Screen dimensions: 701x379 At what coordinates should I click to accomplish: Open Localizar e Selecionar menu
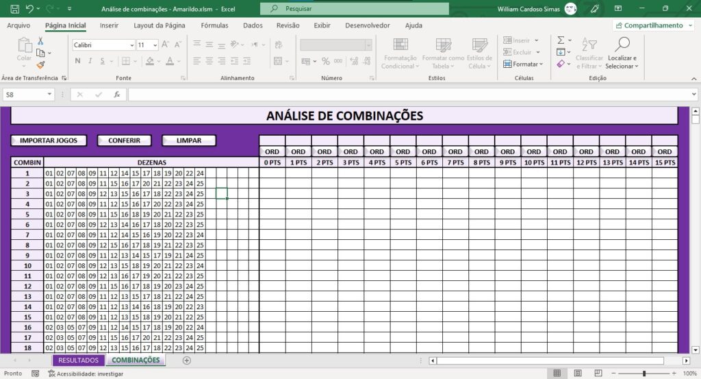click(x=622, y=53)
